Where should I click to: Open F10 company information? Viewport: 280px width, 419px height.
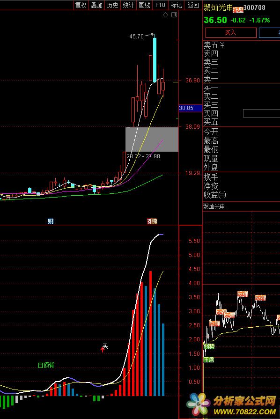click(160, 5)
